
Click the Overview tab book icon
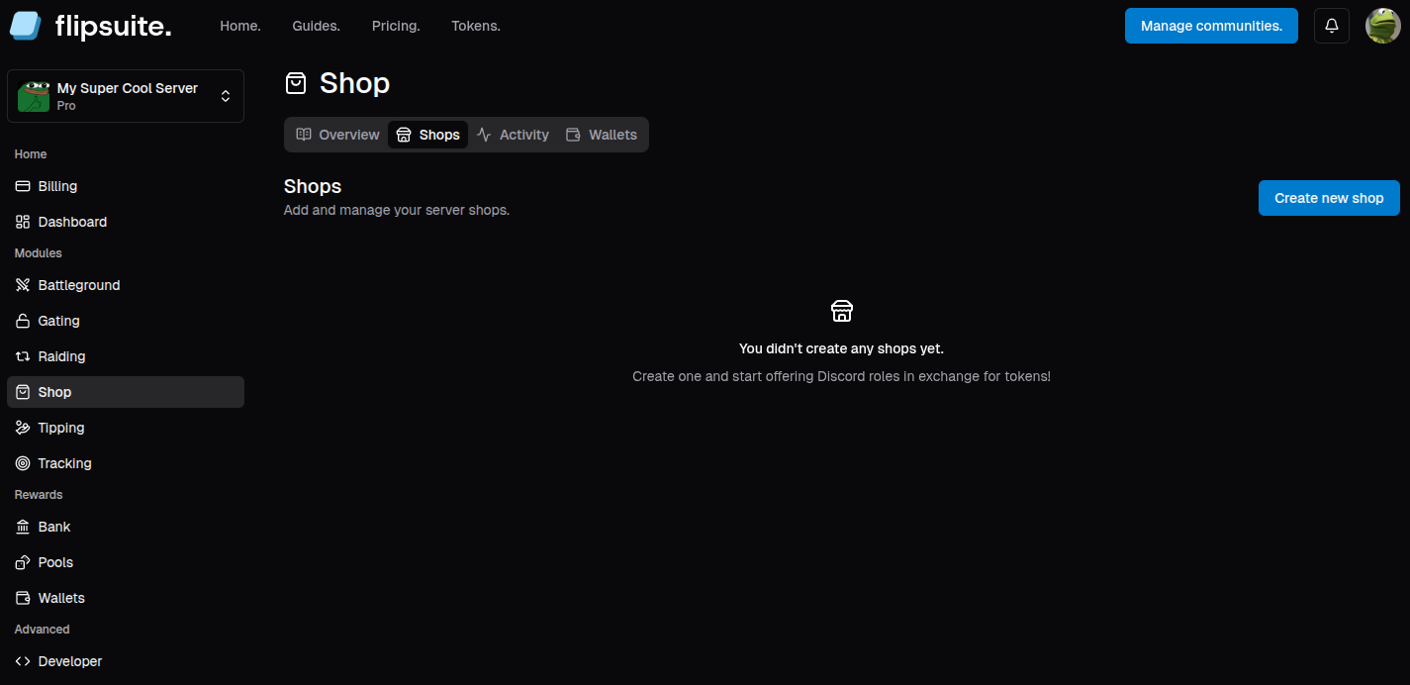click(304, 135)
